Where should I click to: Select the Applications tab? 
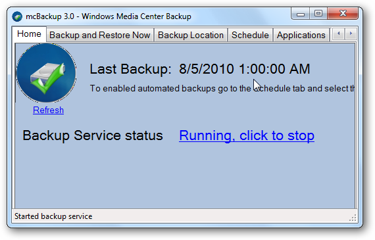[x=301, y=35]
